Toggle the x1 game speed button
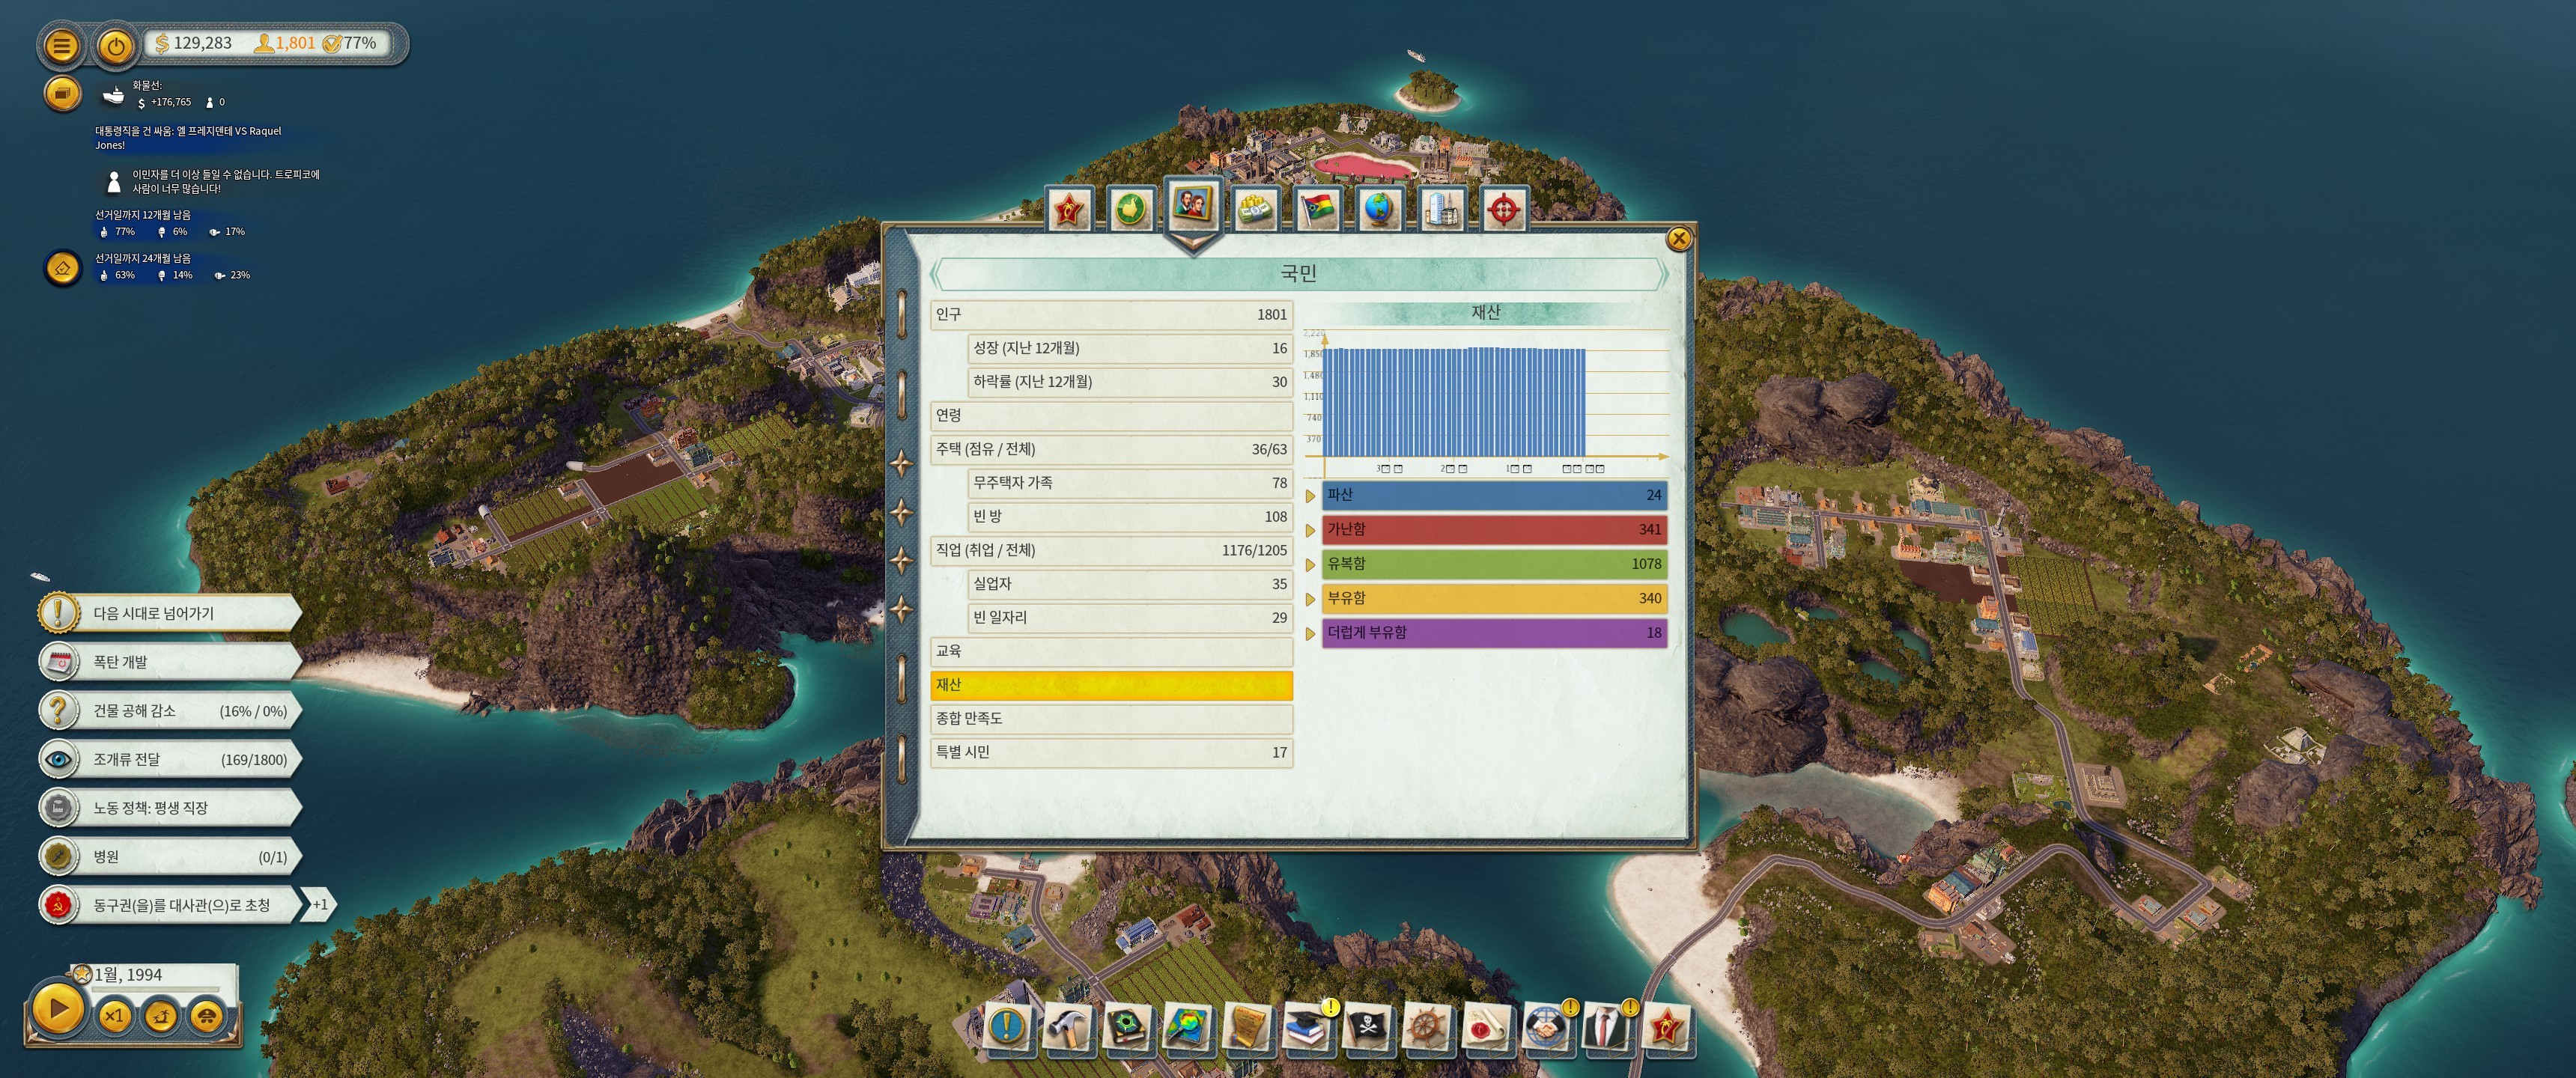Image resolution: width=2576 pixels, height=1078 pixels. coord(114,1016)
